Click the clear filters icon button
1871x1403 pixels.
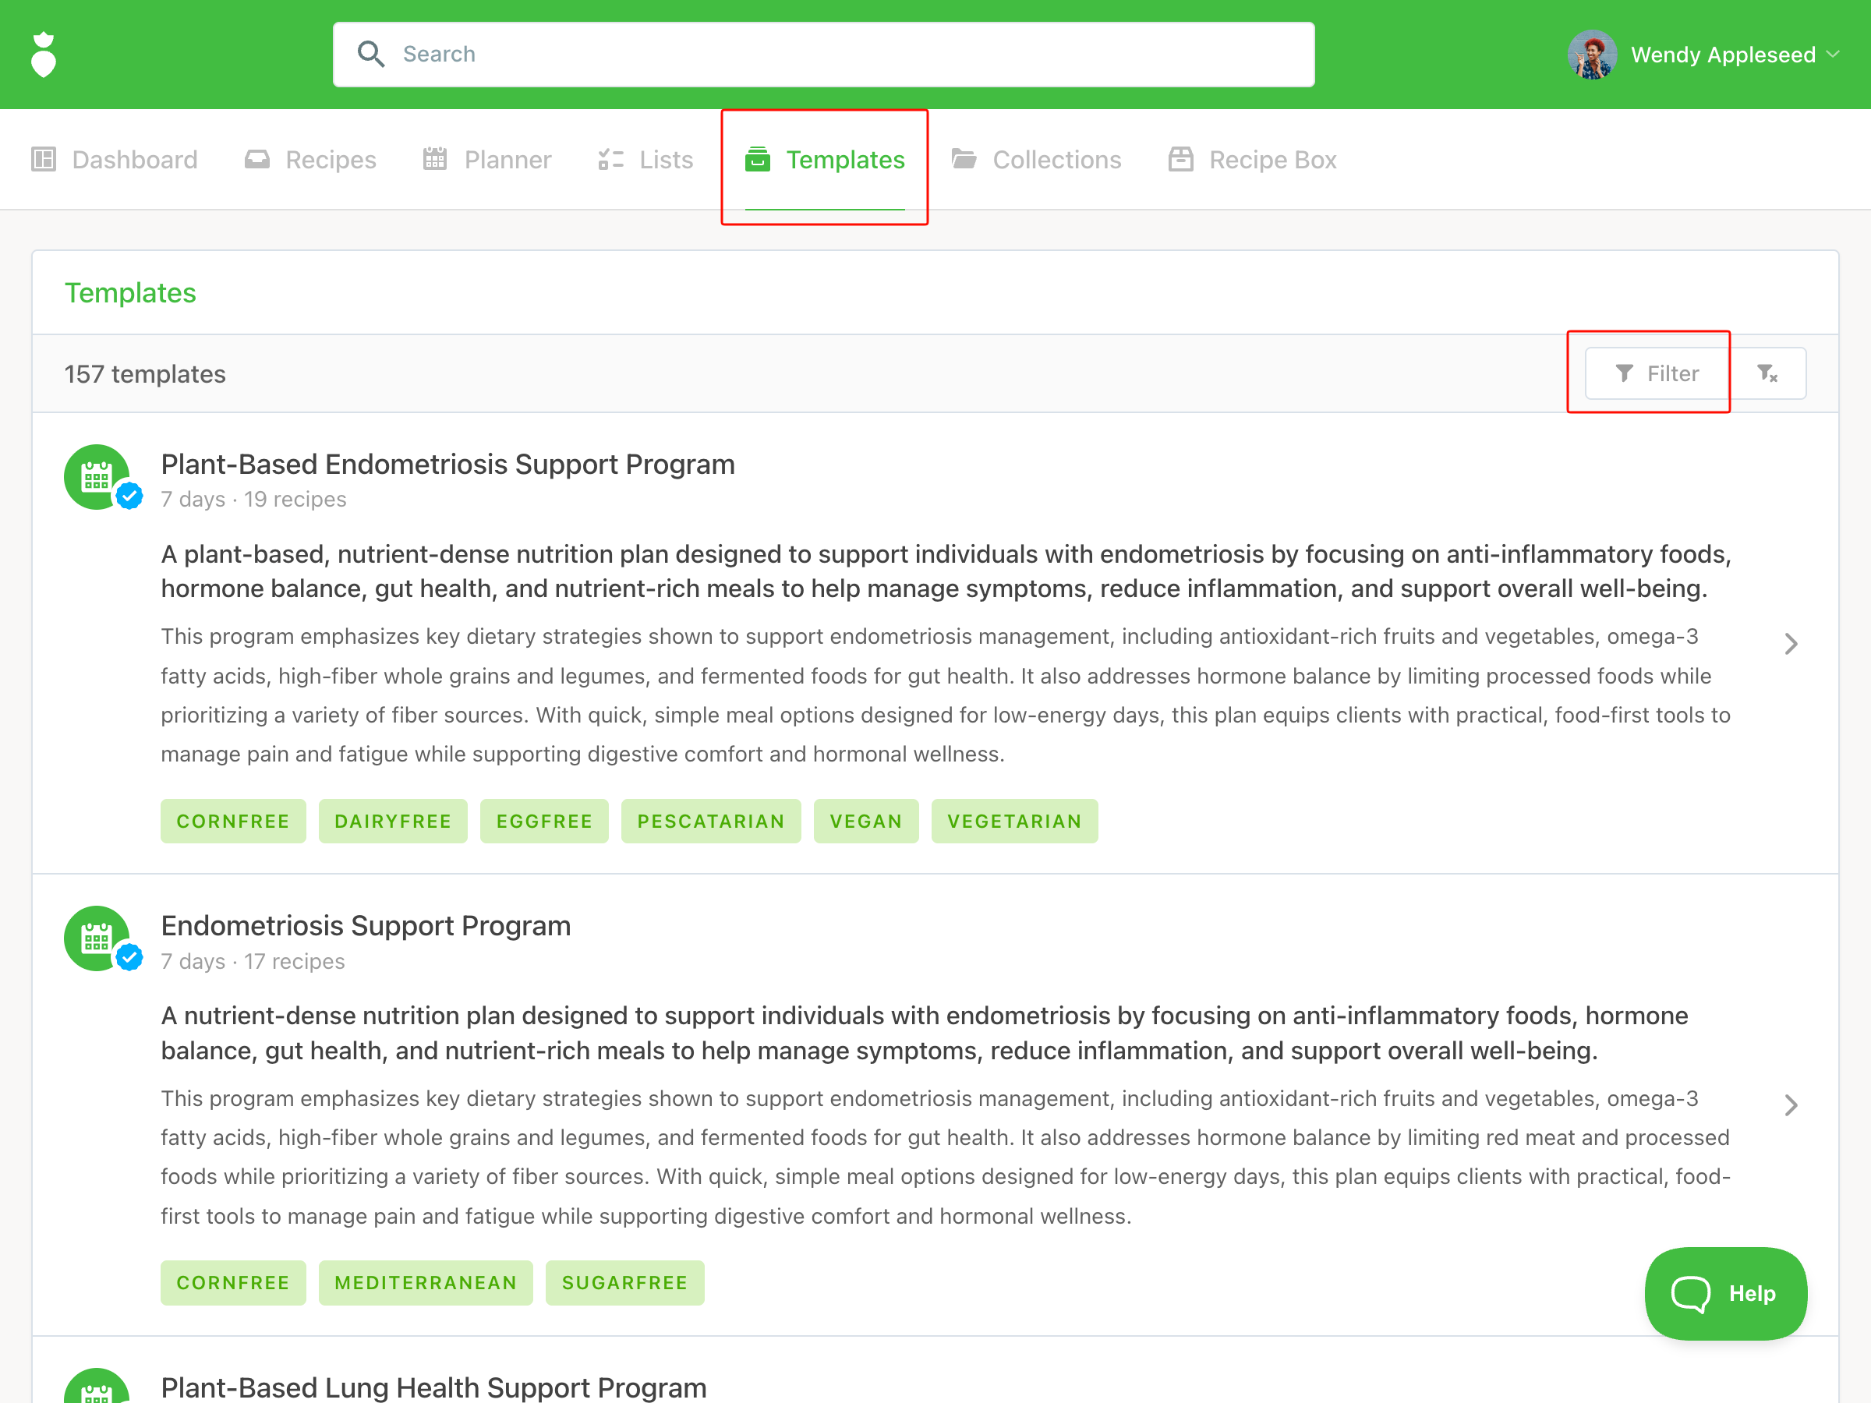[1767, 373]
